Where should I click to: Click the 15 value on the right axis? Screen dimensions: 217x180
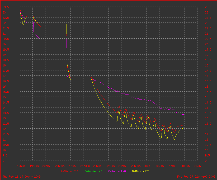click(x=206, y=97)
